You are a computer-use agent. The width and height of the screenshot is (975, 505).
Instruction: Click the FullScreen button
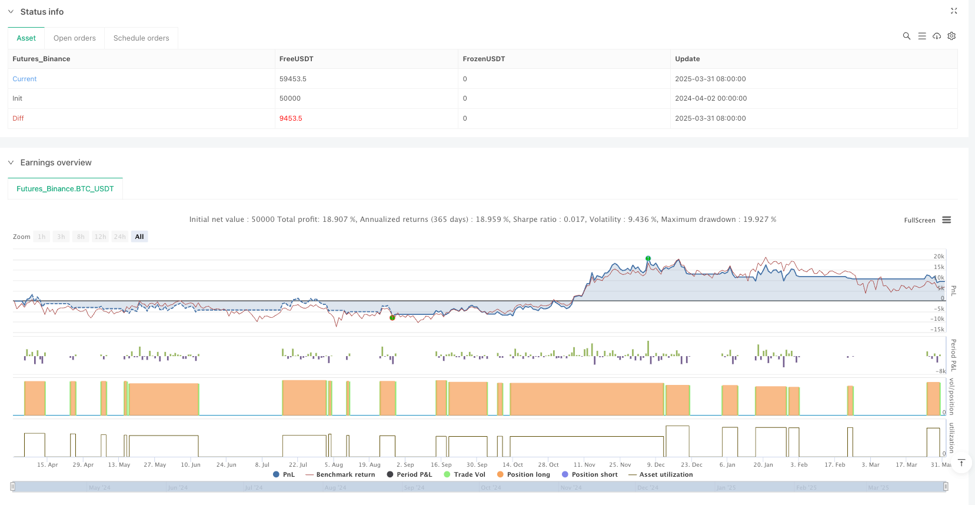[919, 220]
